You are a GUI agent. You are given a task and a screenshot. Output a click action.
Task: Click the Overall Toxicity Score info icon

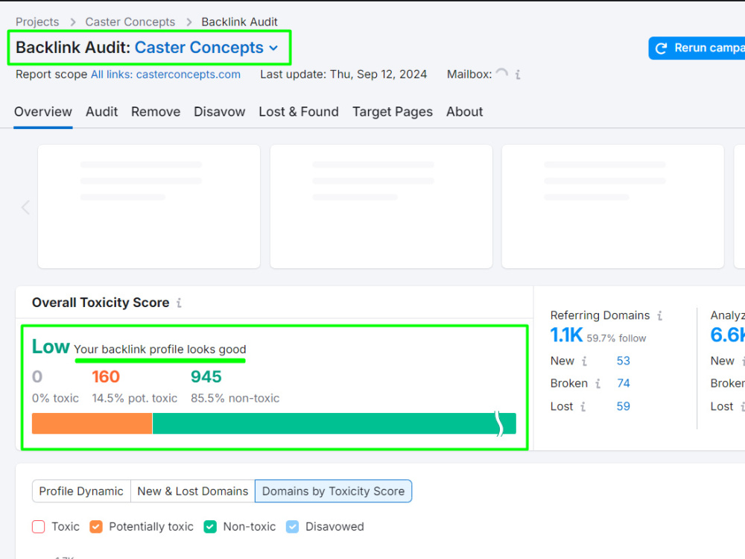pyautogui.click(x=179, y=303)
